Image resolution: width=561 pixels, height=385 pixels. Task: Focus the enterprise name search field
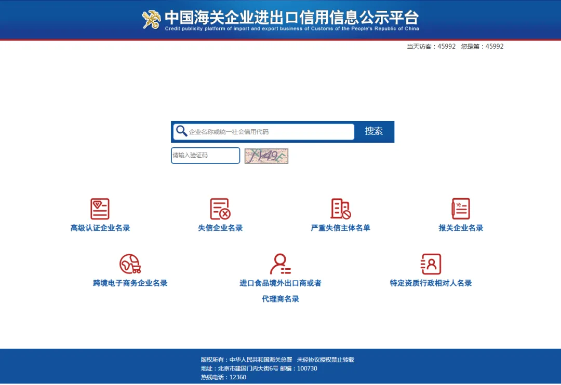pyautogui.click(x=270, y=132)
